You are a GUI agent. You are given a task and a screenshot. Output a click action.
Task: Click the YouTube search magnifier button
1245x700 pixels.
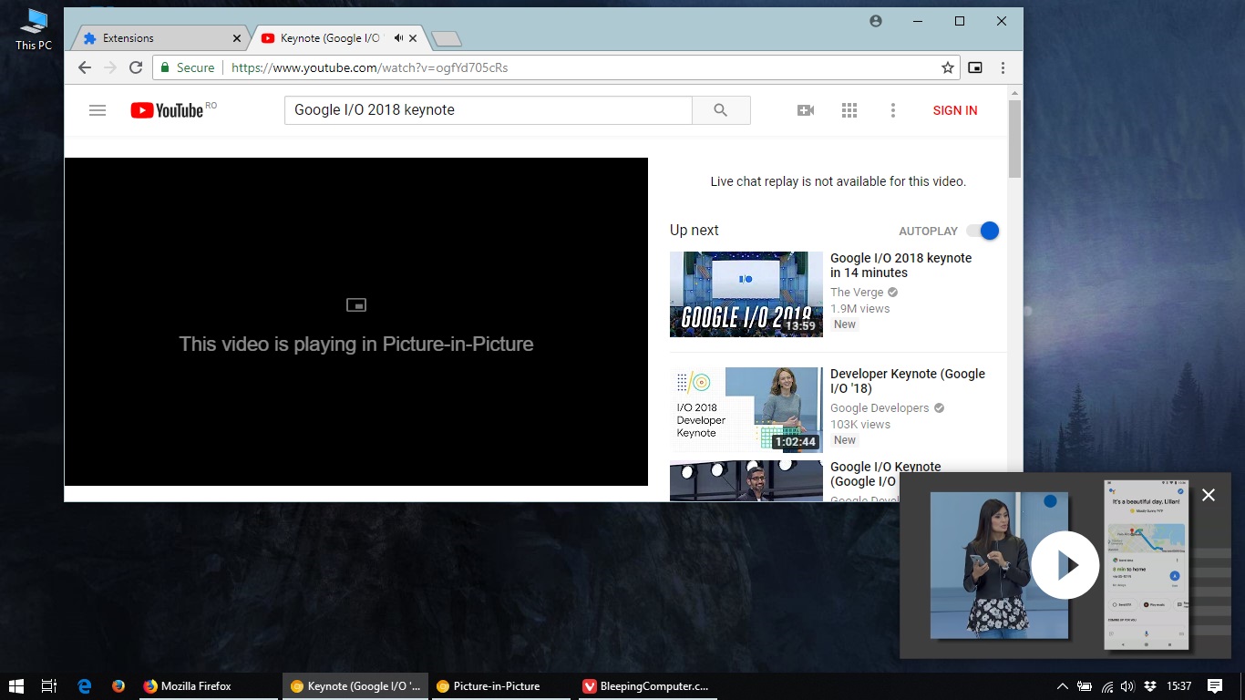point(721,110)
